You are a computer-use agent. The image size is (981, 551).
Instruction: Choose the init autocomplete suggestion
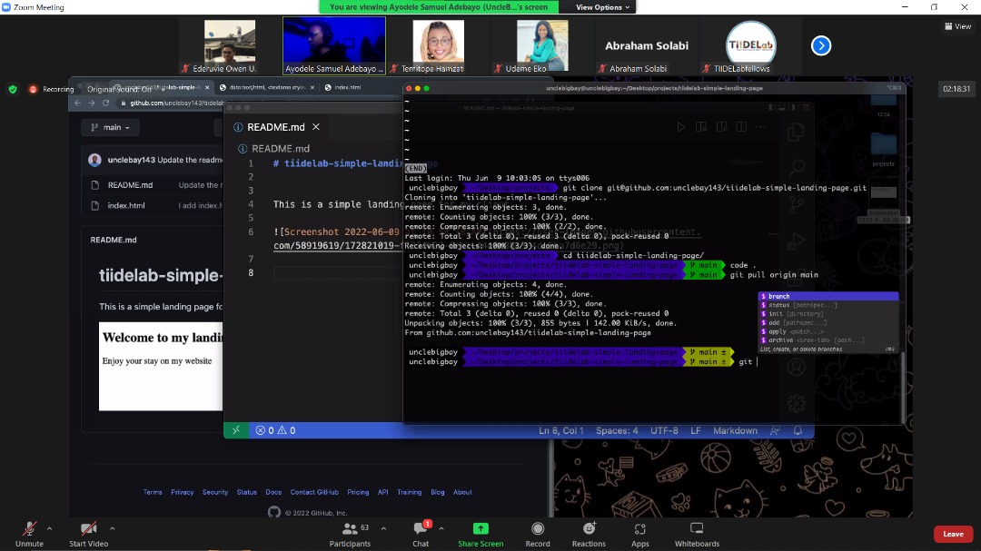pyautogui.click(x=827, y=314)
